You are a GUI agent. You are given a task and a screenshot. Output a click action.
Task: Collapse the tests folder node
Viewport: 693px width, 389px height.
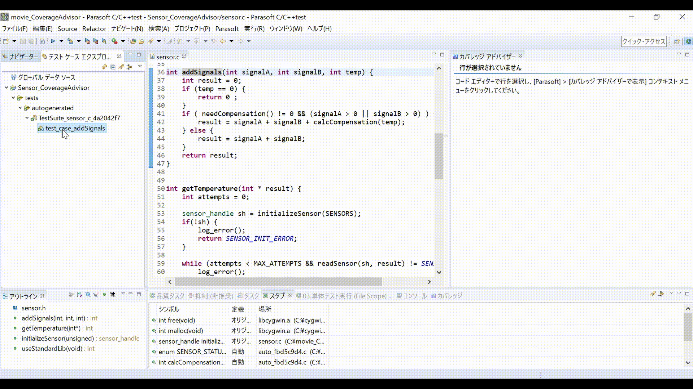point(13,98)
